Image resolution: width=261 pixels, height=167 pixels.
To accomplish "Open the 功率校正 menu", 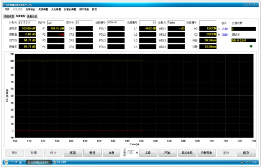I will (x=31, y=9).
